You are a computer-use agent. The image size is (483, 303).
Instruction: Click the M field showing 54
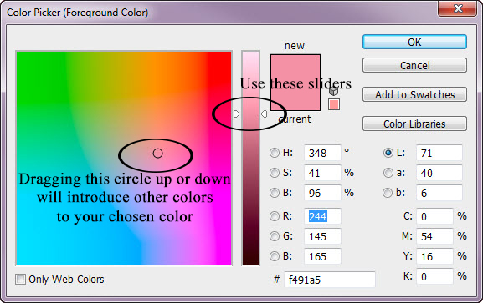434,236
